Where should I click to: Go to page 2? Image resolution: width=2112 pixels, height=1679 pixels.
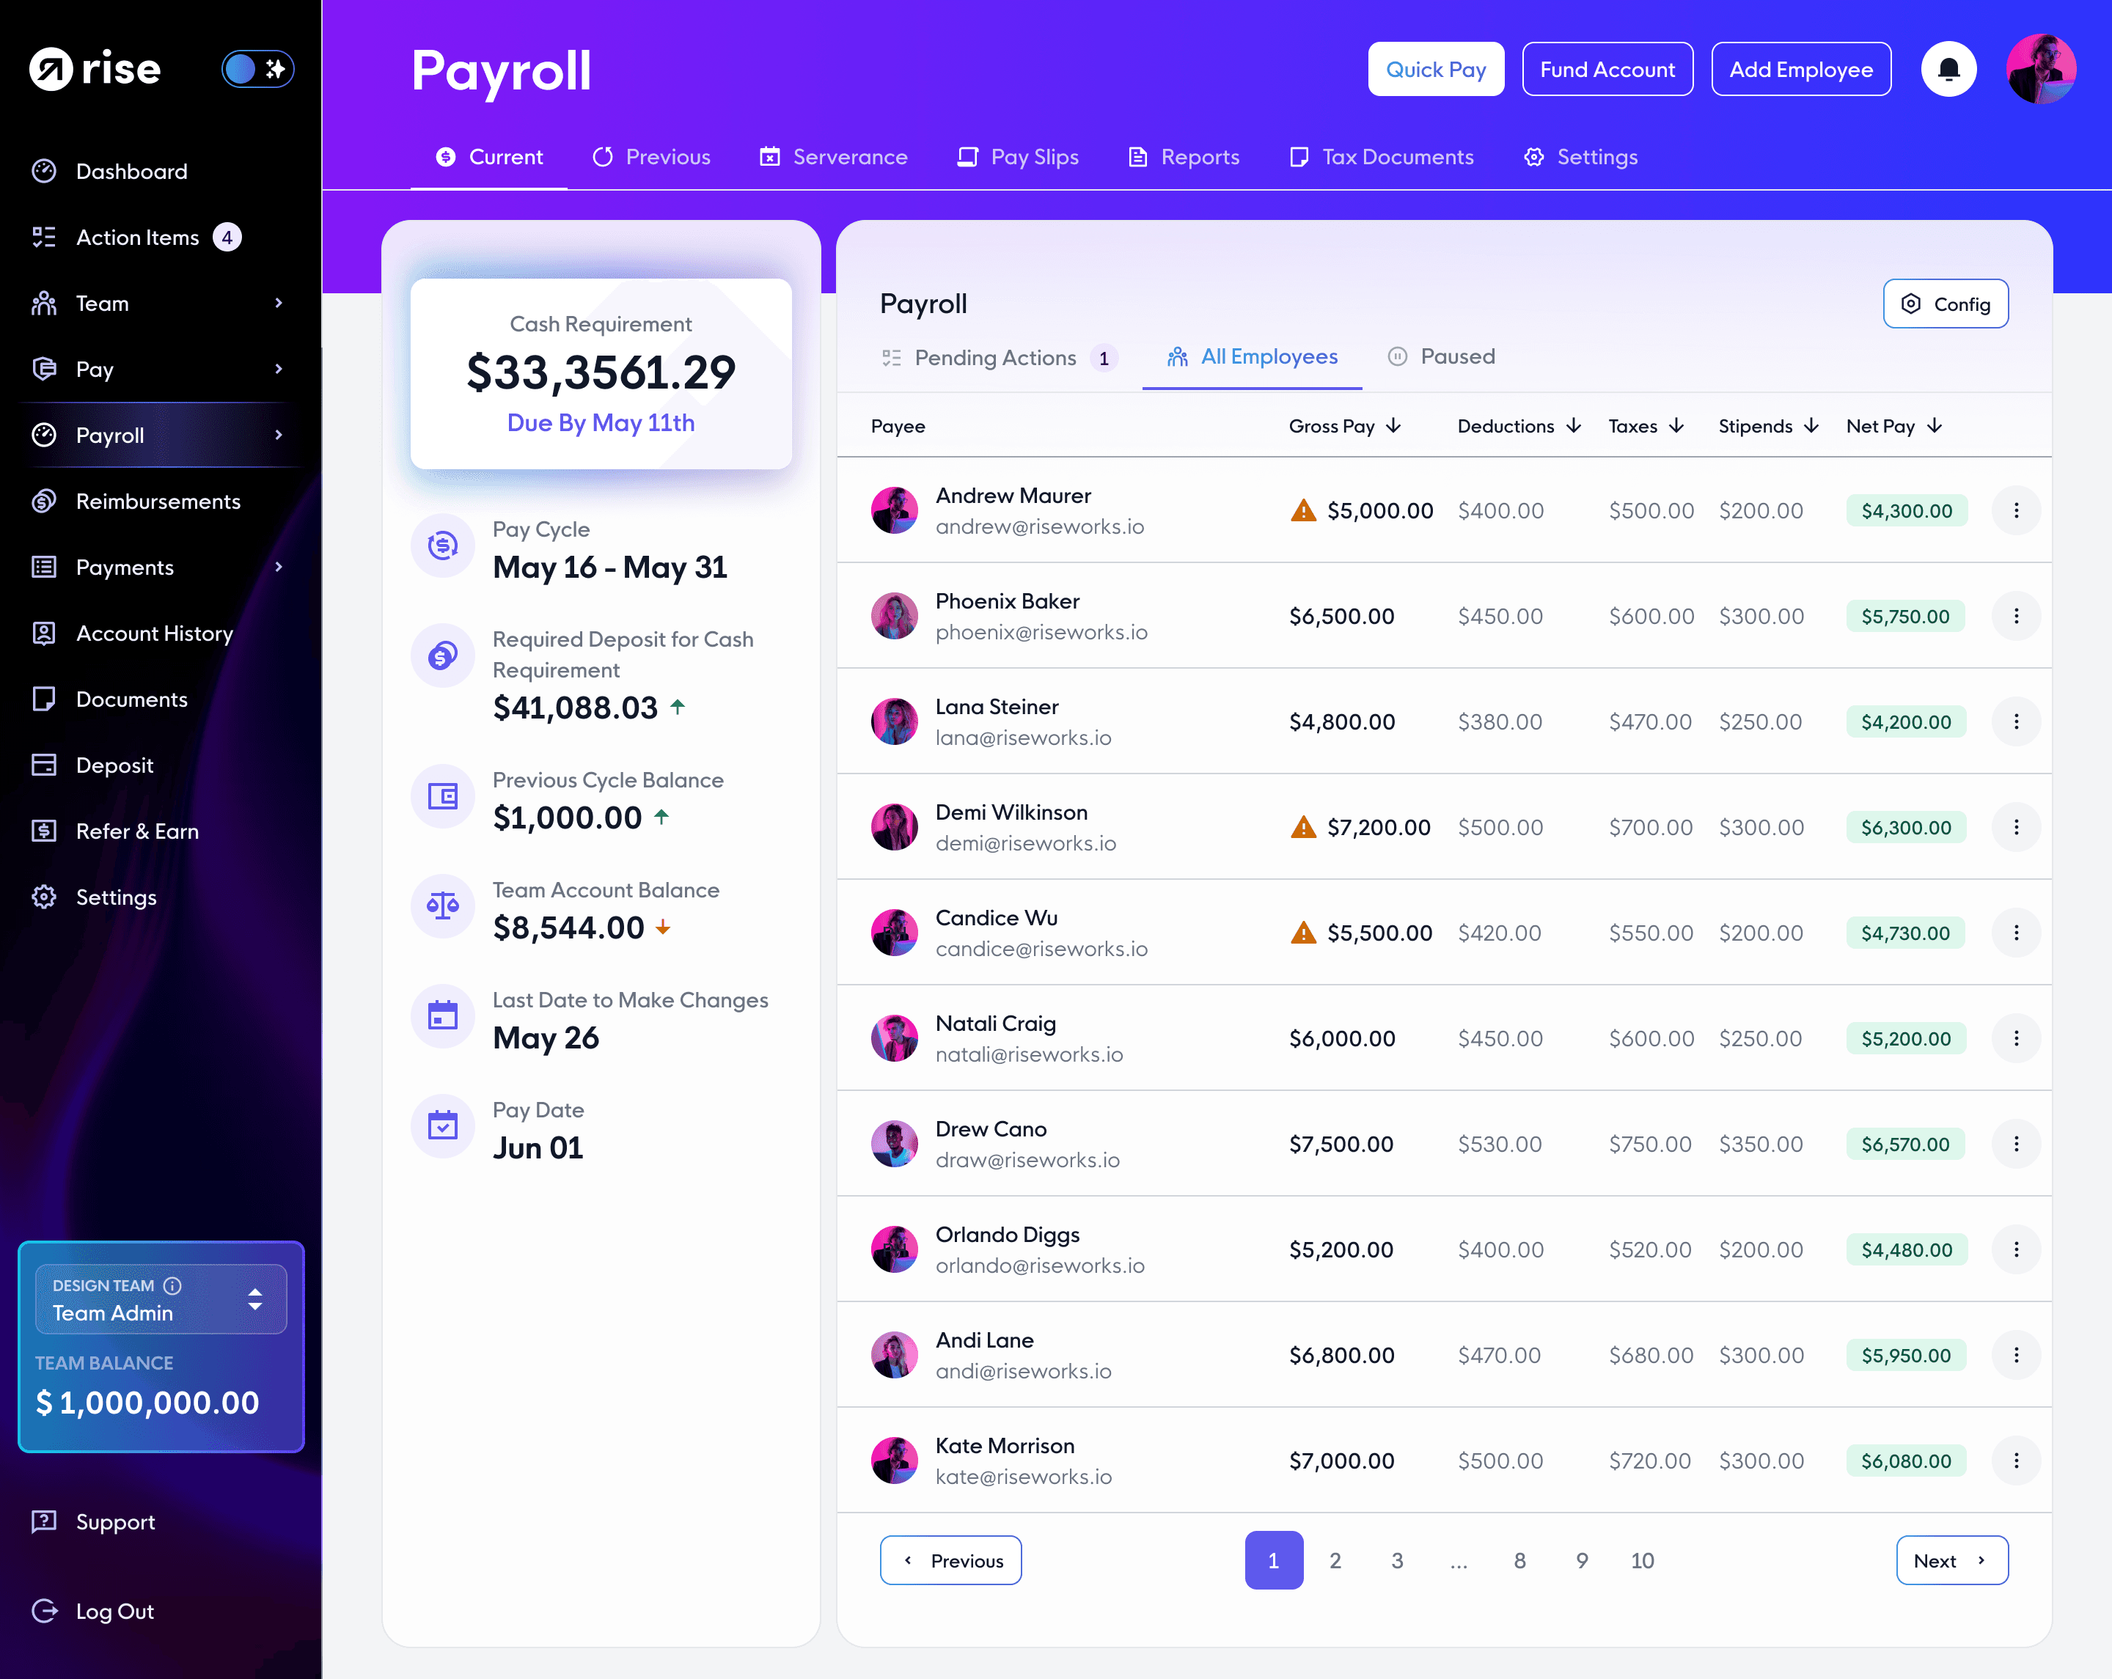tap(1334, 1560)
